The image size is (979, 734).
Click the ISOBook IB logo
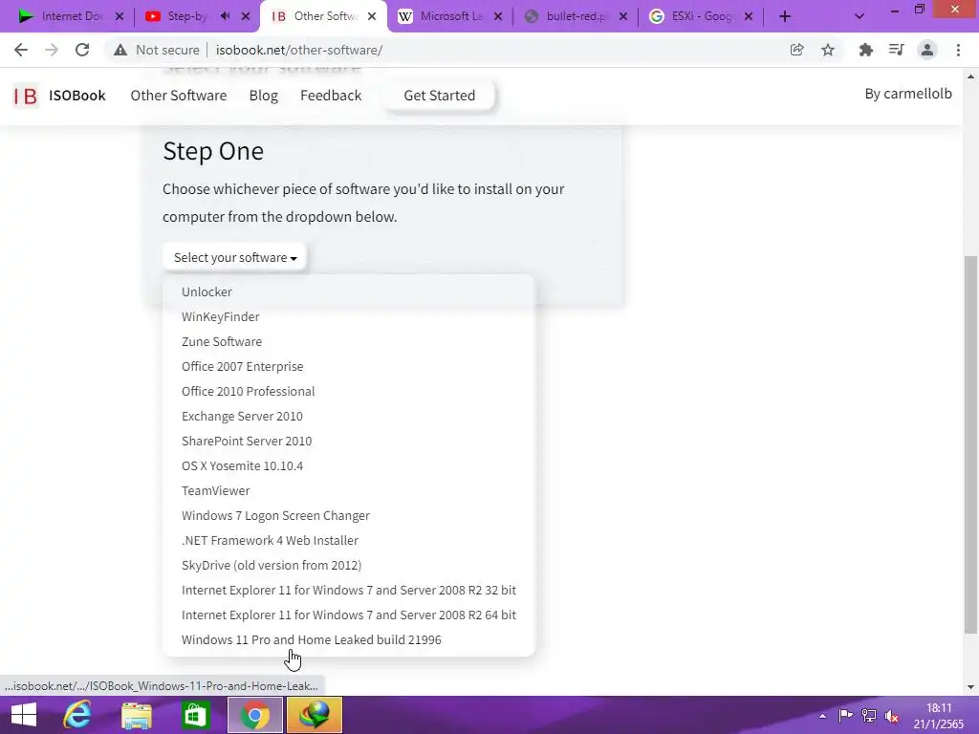click(x=26, y=97)
